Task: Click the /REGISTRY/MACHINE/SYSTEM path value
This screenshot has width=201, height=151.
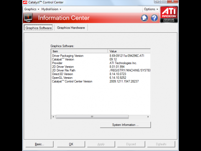Action: click(130, 70)
